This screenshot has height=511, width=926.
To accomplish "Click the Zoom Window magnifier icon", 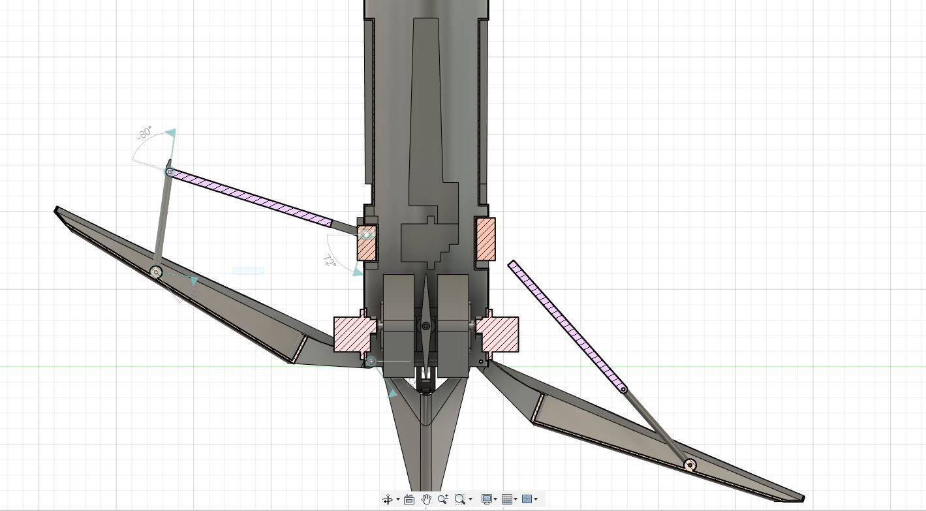I will coord(460,499).
